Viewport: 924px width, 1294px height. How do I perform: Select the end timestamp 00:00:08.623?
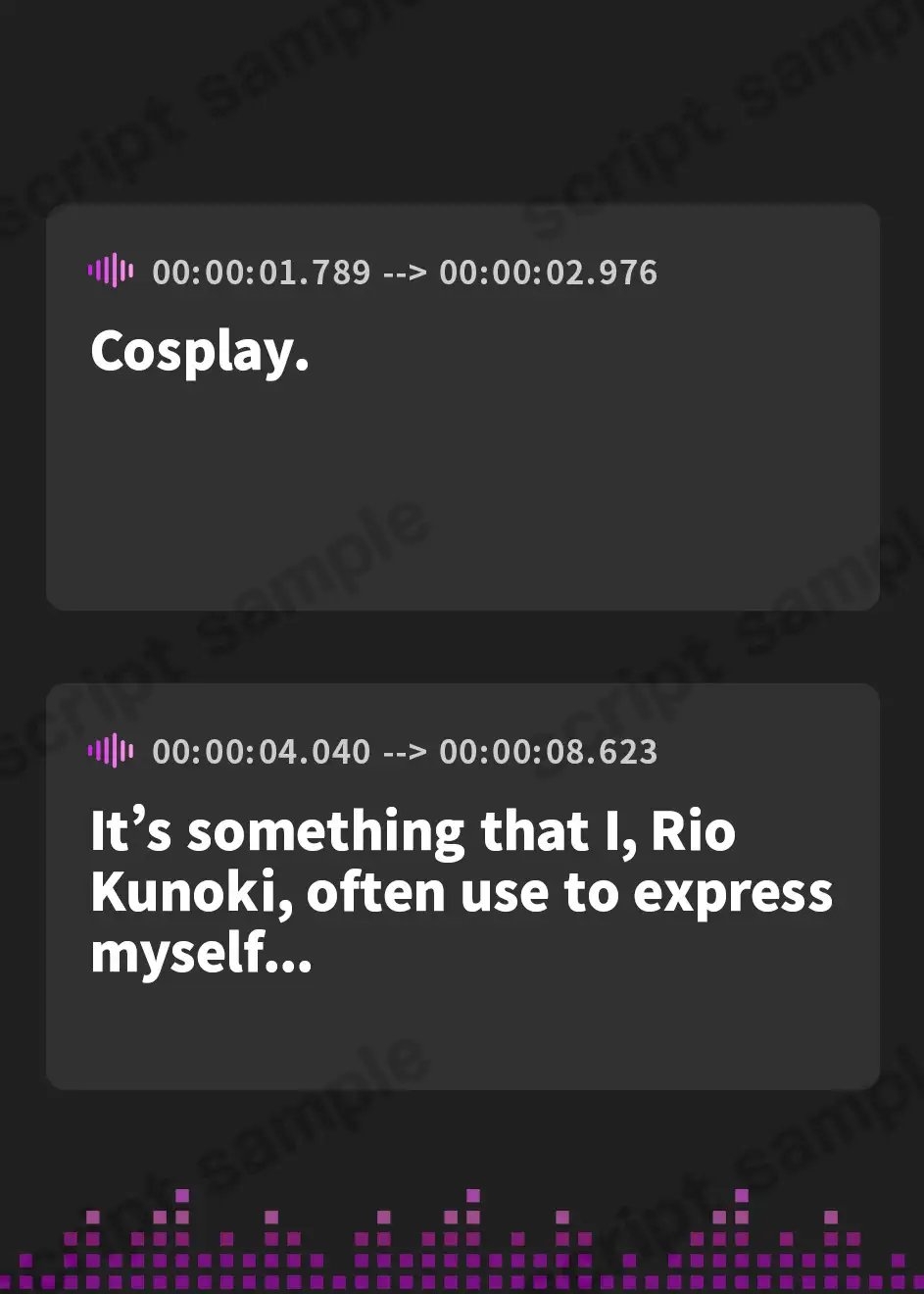point(548,751)
